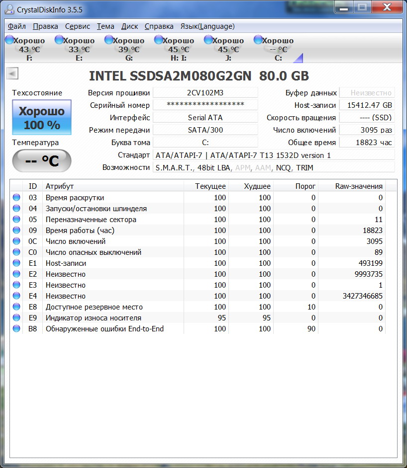Select disk H: I: status orb
Image resolution: width=407 pixels, height=468 pixels.
pos(158,40)
